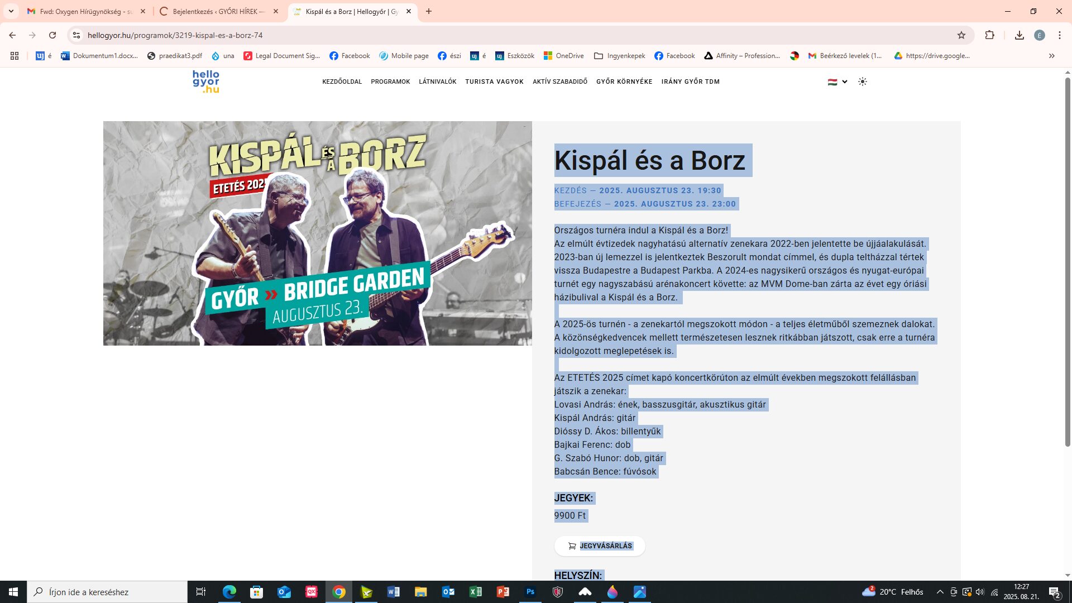Open Microsoft Edge from the taskbar
This screenshot has height=603, width=1072.
[x=229, y=592]
